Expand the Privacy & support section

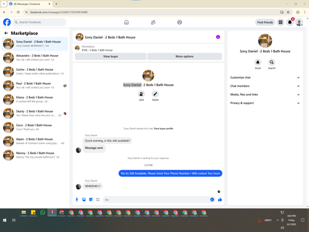click(x=265, y=103)
